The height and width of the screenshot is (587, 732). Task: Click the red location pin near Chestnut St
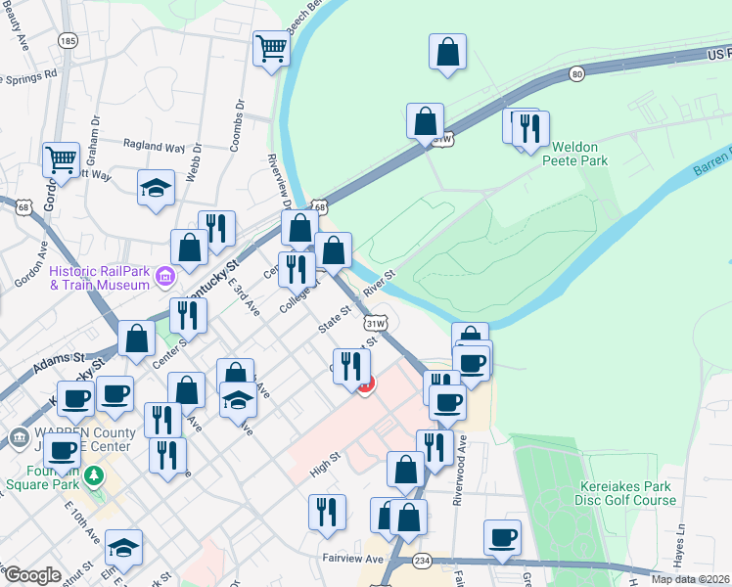point(368,386)
